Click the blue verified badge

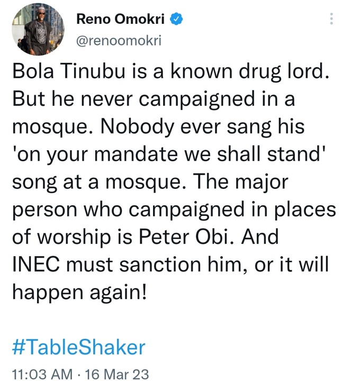(178, 20)
